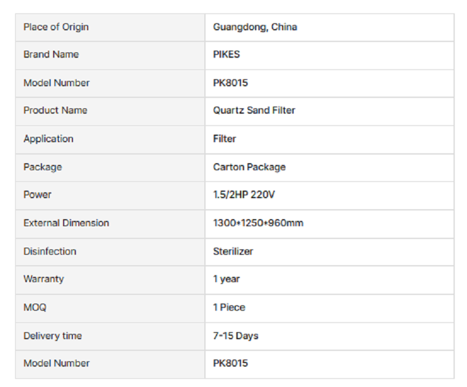Select the "1 year" warranty value
Screen dimensions: 467x387
pyautogui.click(x=226, y=279)
